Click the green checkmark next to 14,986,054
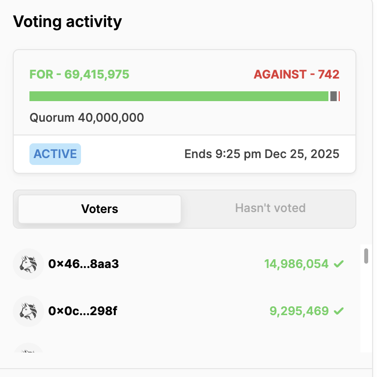Image resolution: width=377 pixels, height=377 pixels. [x=339, y=264]
